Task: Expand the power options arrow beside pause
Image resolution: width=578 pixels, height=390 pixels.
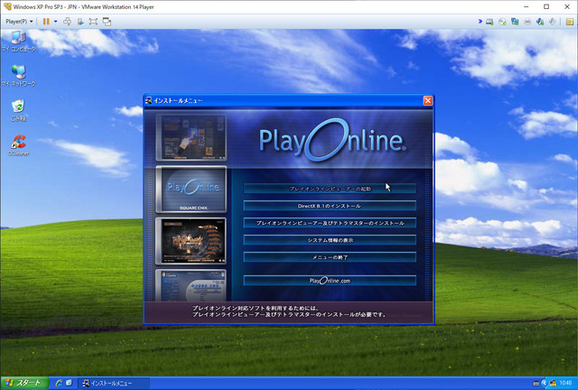Action: coord(56,22)
